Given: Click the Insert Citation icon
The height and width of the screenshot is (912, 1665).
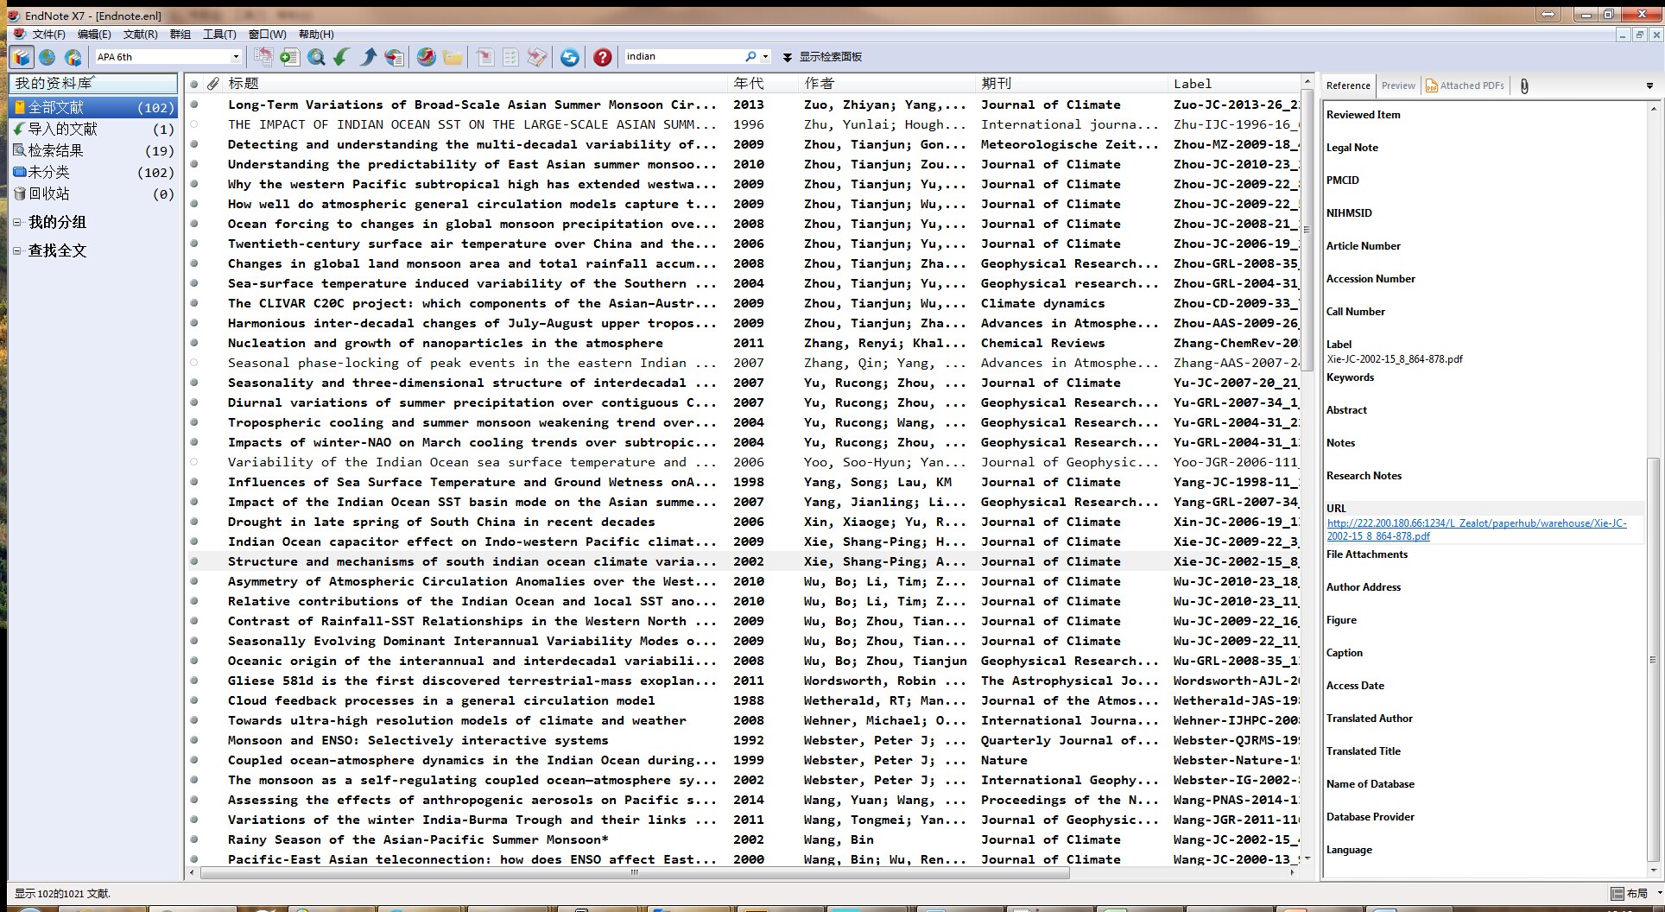Looking at the screenshot, I should tap(485, 57).
